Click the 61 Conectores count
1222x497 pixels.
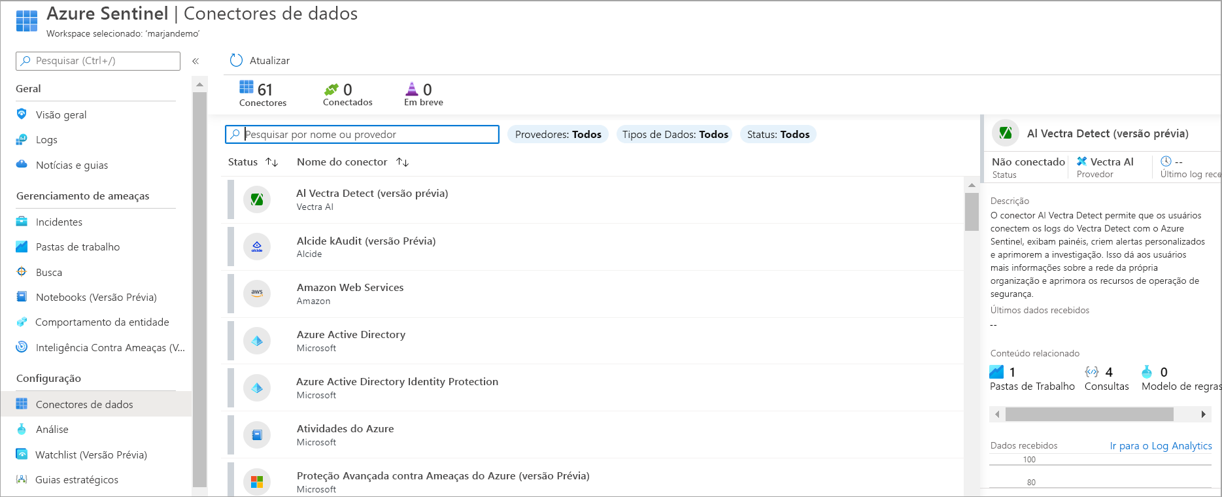[263, 94]
